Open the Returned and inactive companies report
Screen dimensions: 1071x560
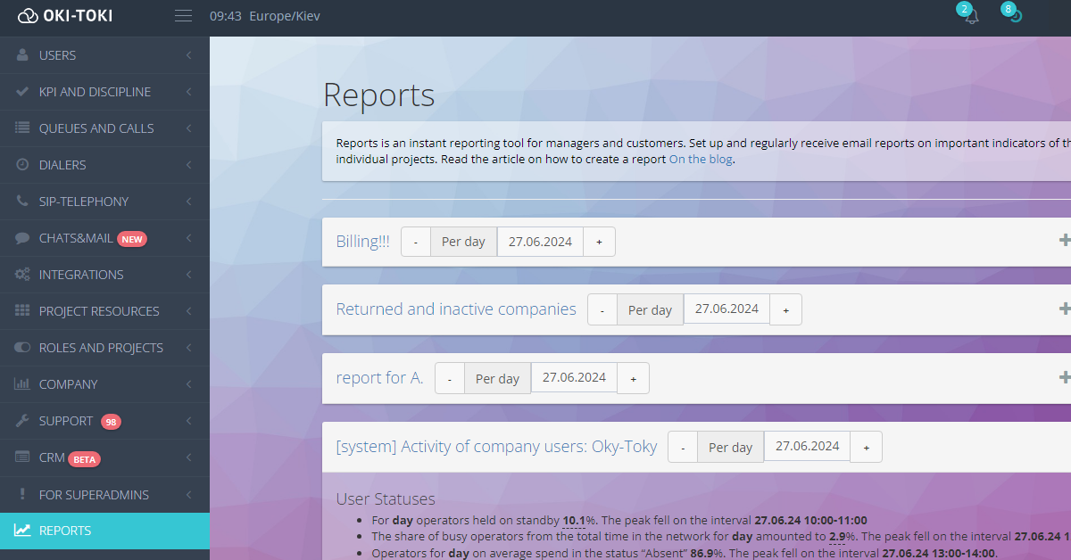point(455,309)
